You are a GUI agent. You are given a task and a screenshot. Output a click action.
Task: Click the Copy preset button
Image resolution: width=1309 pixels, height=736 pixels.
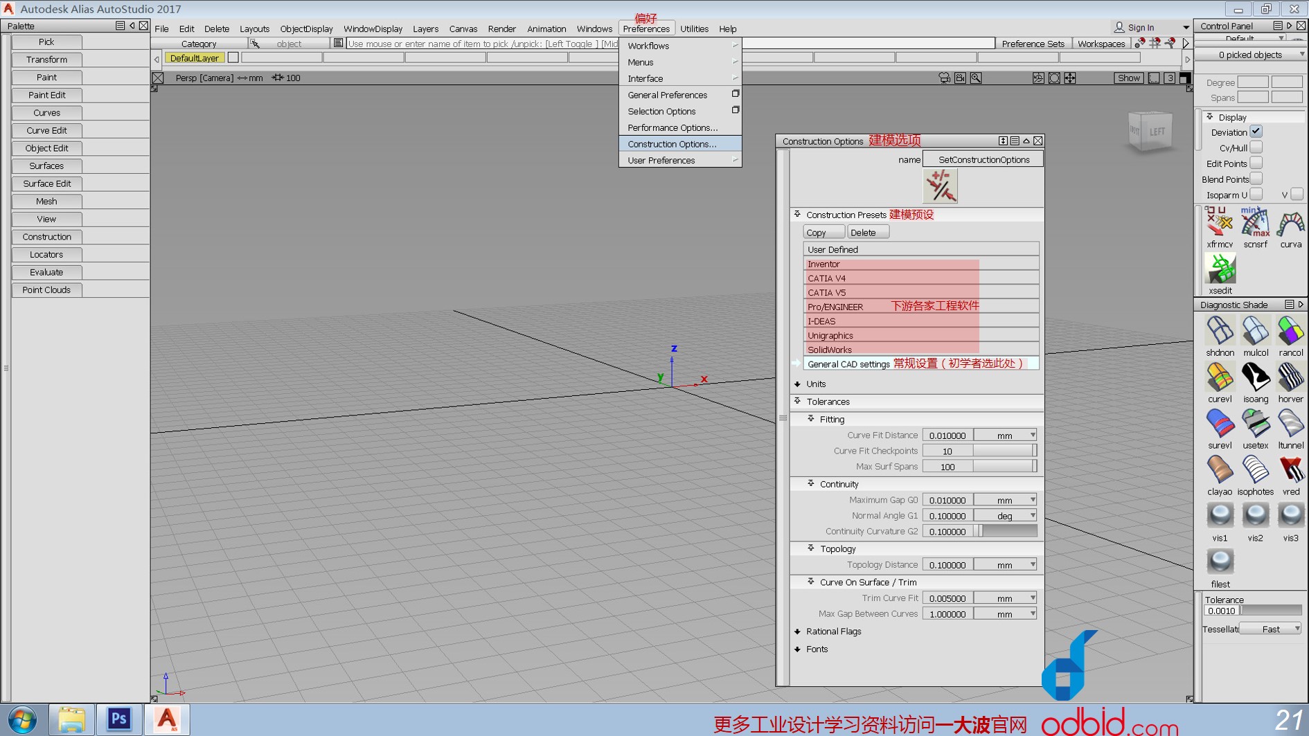823,232
